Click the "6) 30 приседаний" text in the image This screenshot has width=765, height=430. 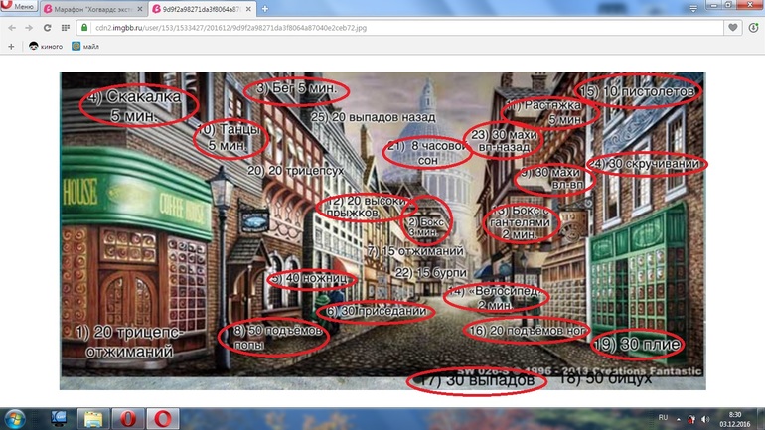click(376, 311)
